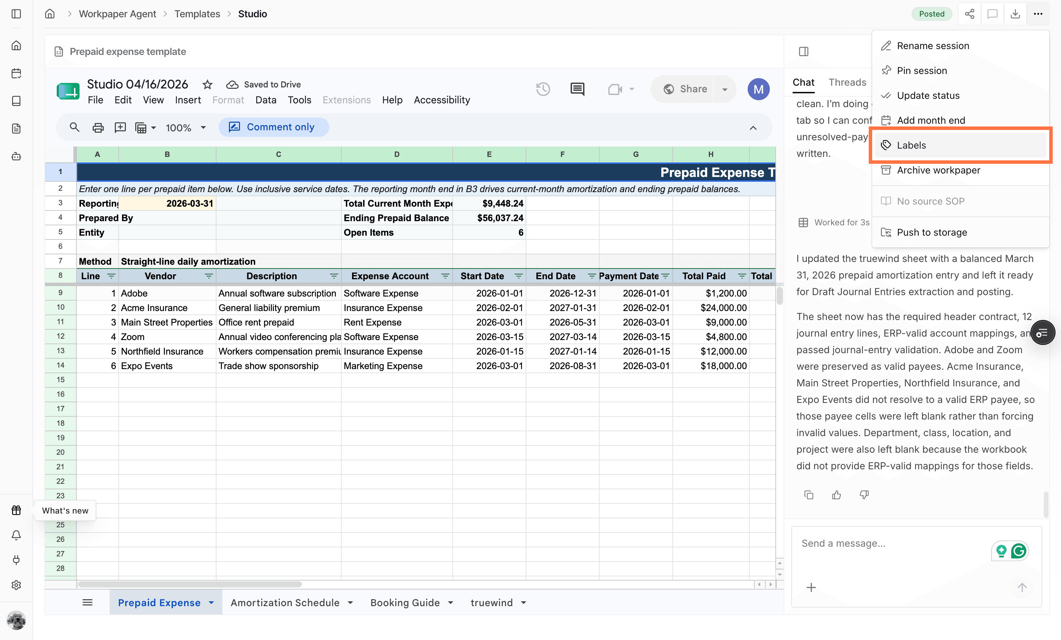Toggle the Vendor column filter
Viewport: 1061px width, 640px height.
(x=209, y=276)
